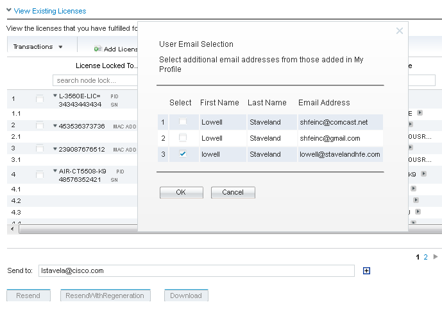Click the next page arrow icon
Screen dimensions: 442x318
pos(436,257)
